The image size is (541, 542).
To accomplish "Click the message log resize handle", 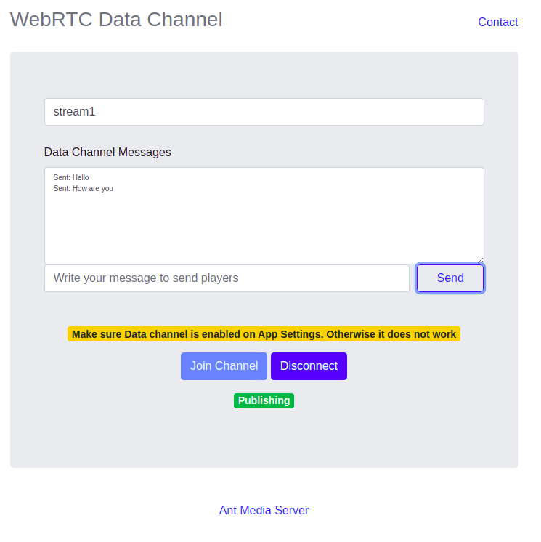I will point(480,260).
